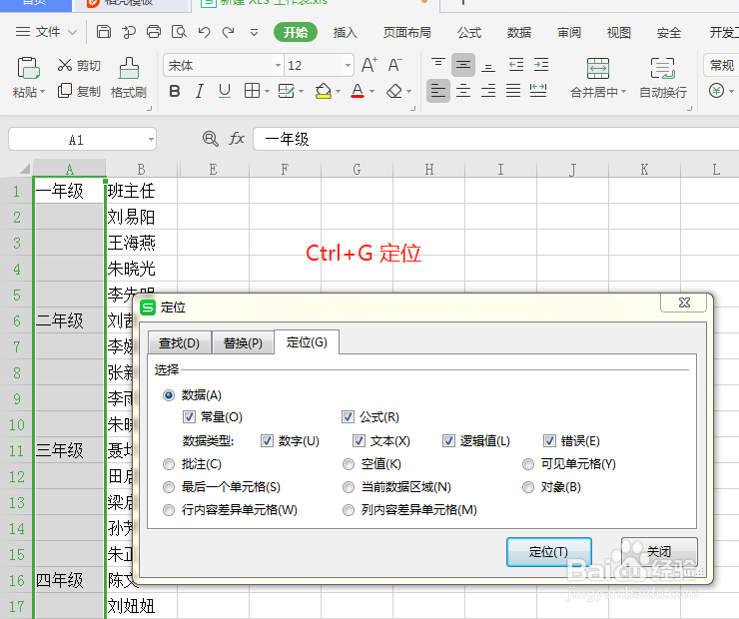Select column A header
The width and height of the screenshot is (739, 619).
69,169
